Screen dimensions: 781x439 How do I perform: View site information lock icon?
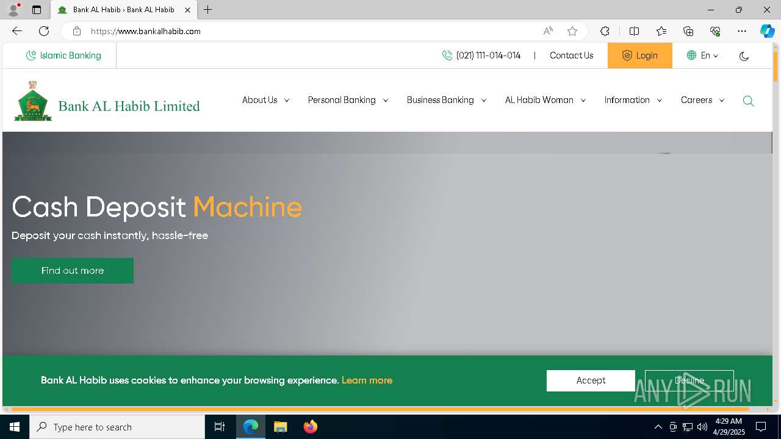click(x=77, y=31)
